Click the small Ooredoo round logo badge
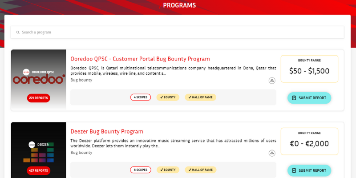Viewport: 356px width, 178px height. click(x=26, y=72)
